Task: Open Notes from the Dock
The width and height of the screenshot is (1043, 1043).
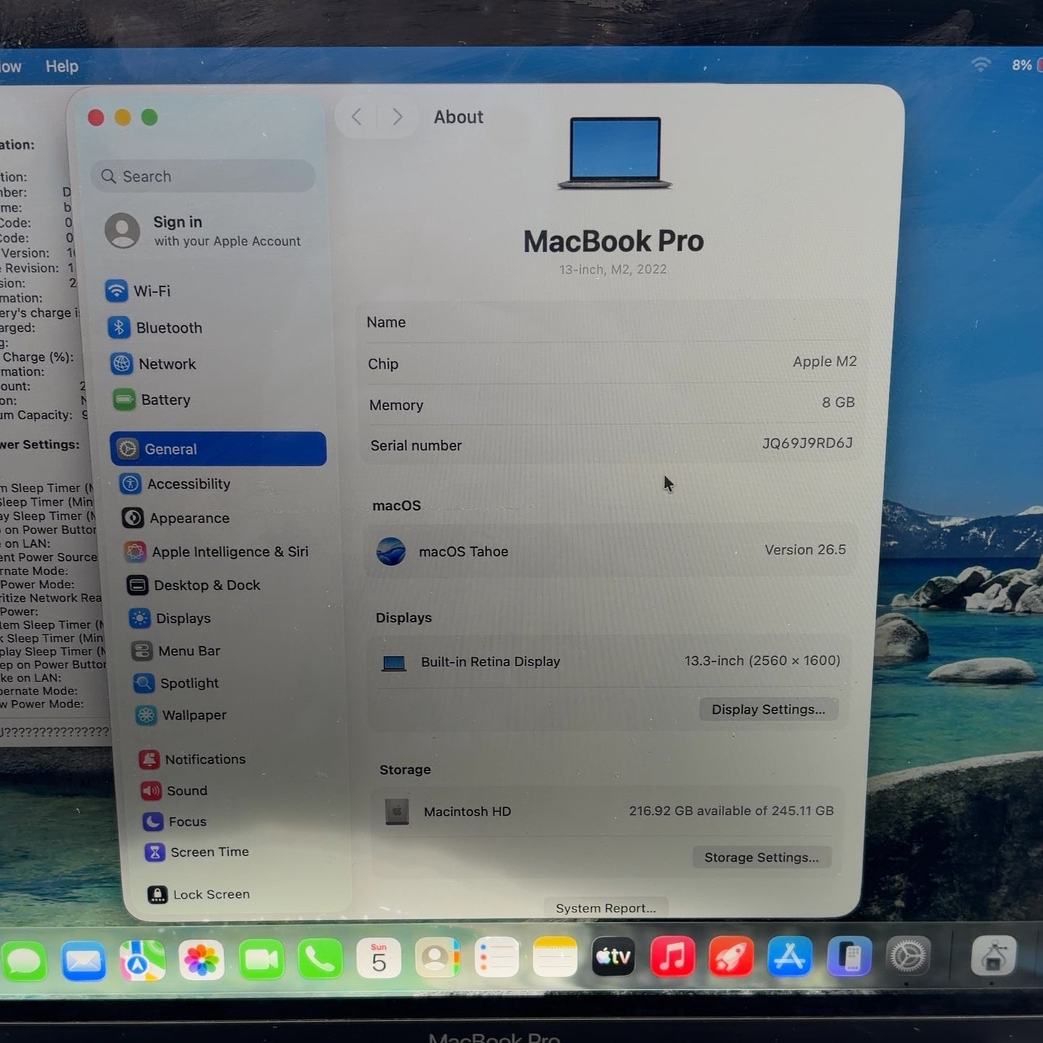Action: [555, 957]
